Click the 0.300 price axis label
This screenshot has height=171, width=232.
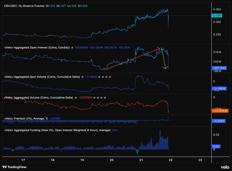coord(217,22)
